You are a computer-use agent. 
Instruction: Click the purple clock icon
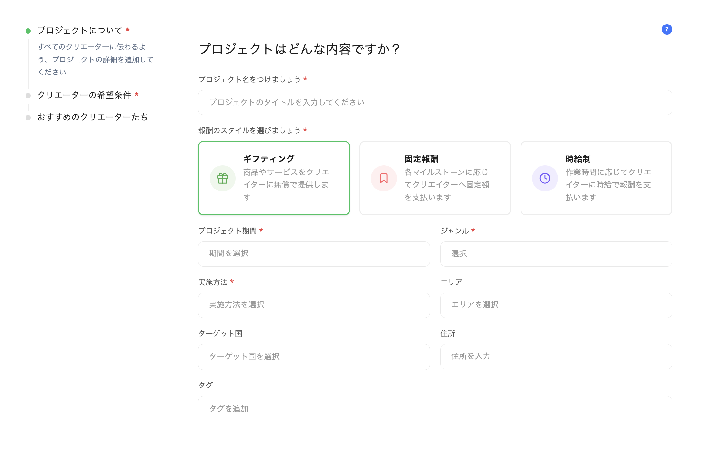pos(545,178)
